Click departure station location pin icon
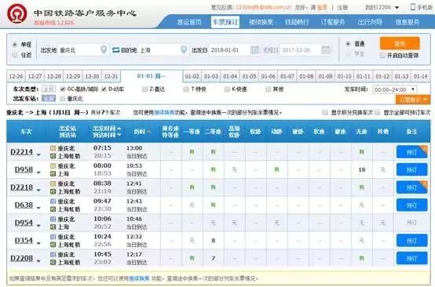The height and width of the screenshot is (287, 435). click(x=104, y=50)
